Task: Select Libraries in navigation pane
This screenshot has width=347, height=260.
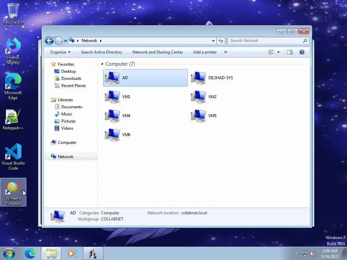Action: tap(65, 100)
